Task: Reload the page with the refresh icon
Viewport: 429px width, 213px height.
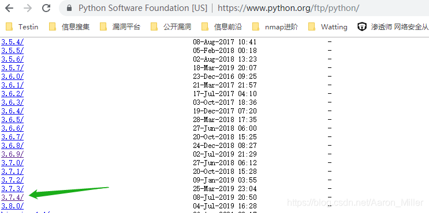Action: (46, 8)
